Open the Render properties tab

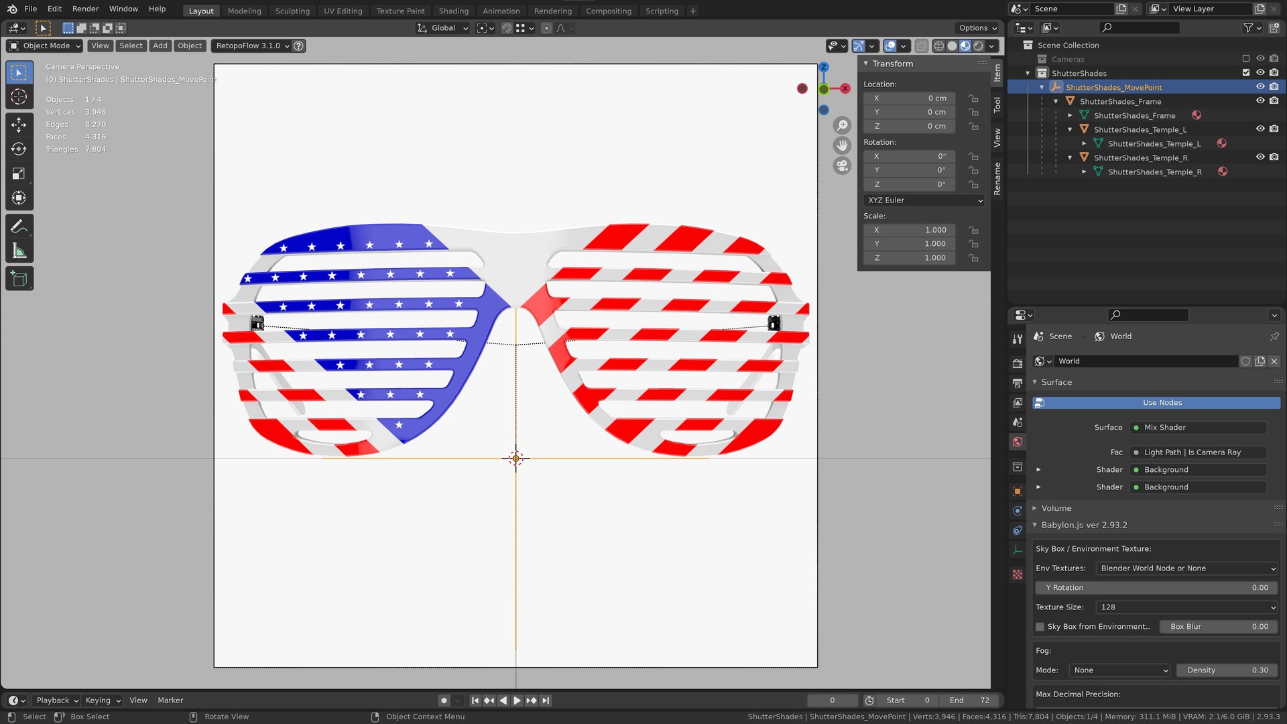[x=1018, y=363]
